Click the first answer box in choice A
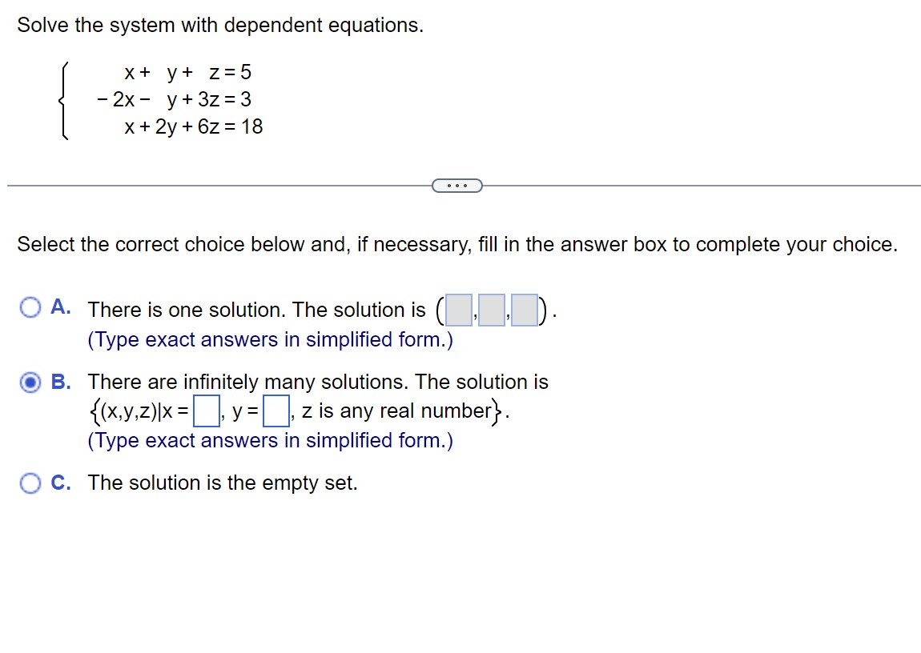Screen dimensions: 921x653 [x=457, y=310]
